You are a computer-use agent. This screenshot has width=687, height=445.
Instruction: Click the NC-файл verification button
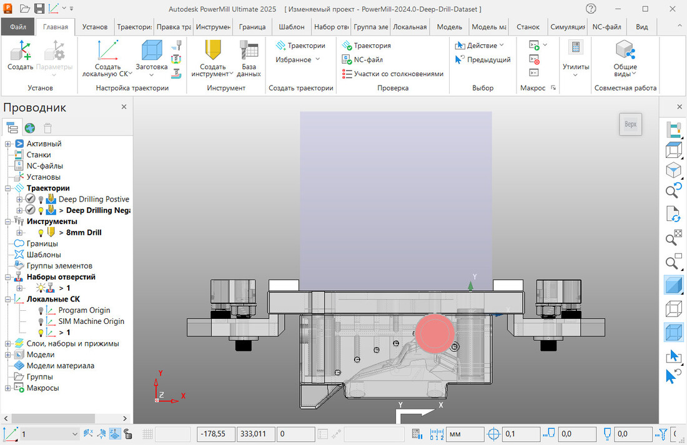362,59
